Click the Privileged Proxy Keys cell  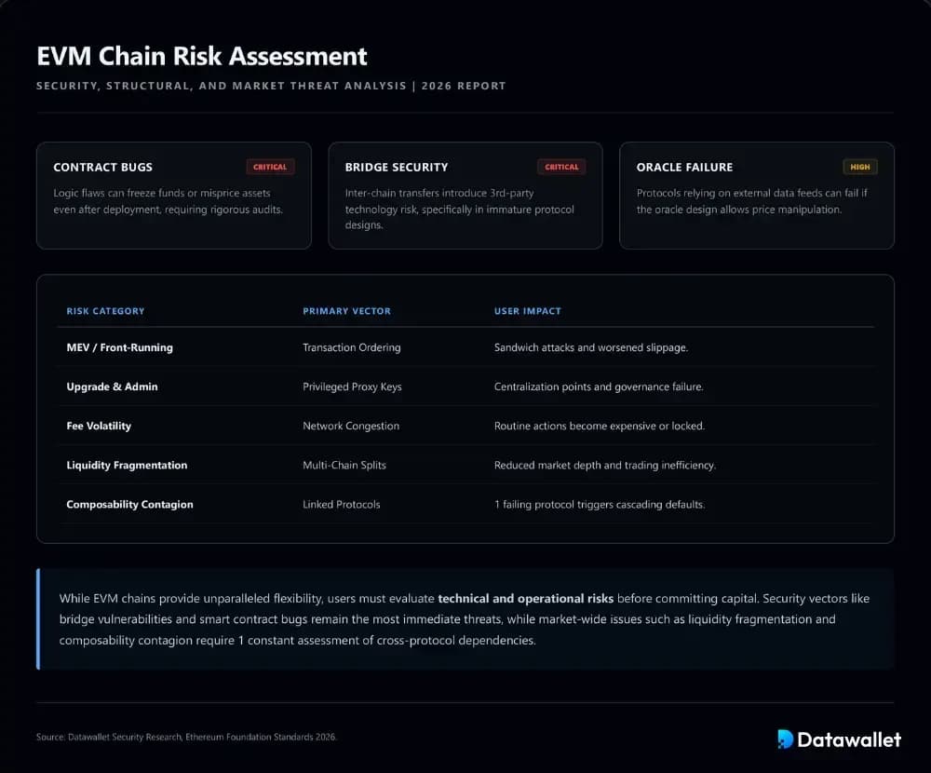coord(352,386)
